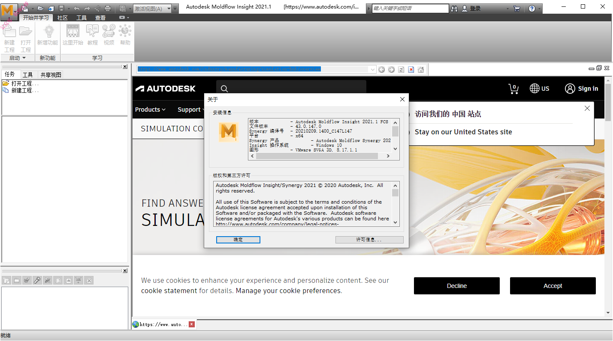Click the browser home icon
The width and height of the screenshot is (613, 341).
421,69
